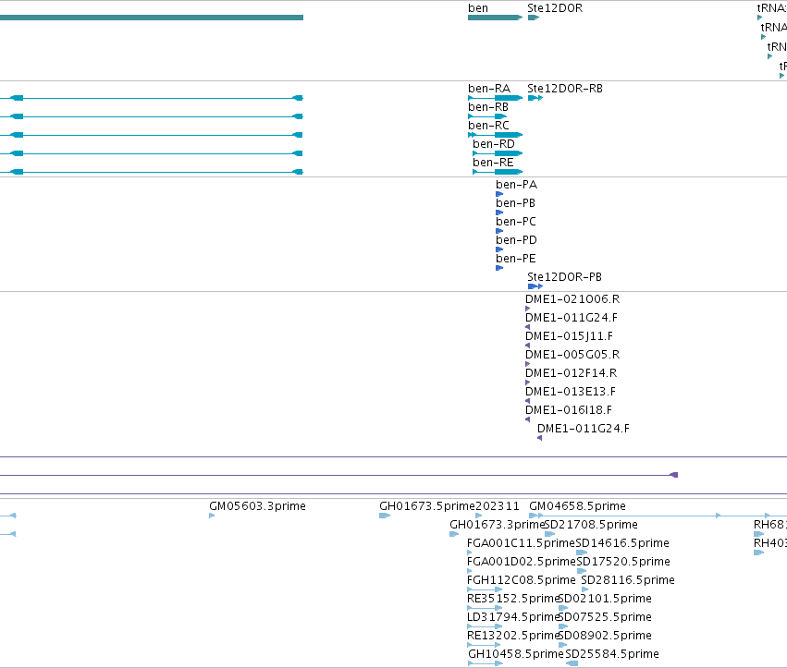Click the ben-PA protein label

(516, 185)
